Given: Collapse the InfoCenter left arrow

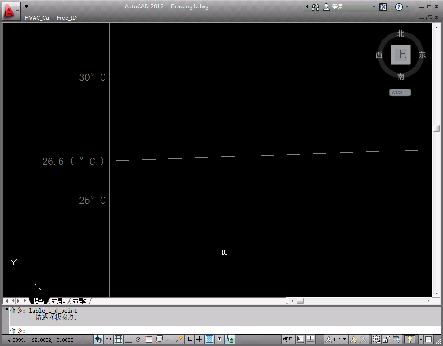Looking at the screenshot, I should pyautogui.click(x=307, y=7).
